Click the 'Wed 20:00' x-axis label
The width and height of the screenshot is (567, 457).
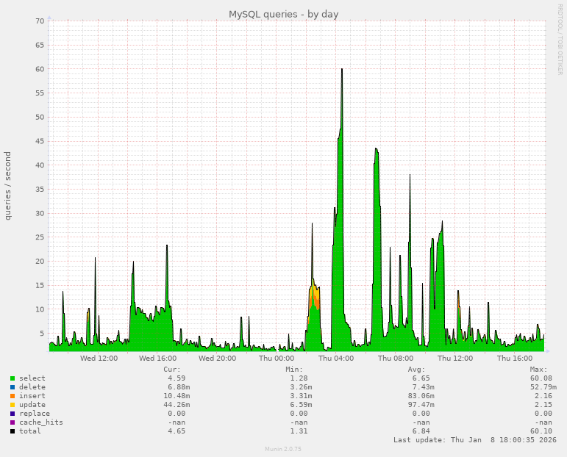click(218, 359)
